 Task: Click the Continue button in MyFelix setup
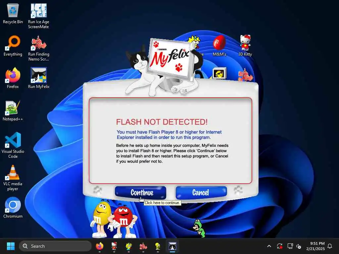[140, 192]
